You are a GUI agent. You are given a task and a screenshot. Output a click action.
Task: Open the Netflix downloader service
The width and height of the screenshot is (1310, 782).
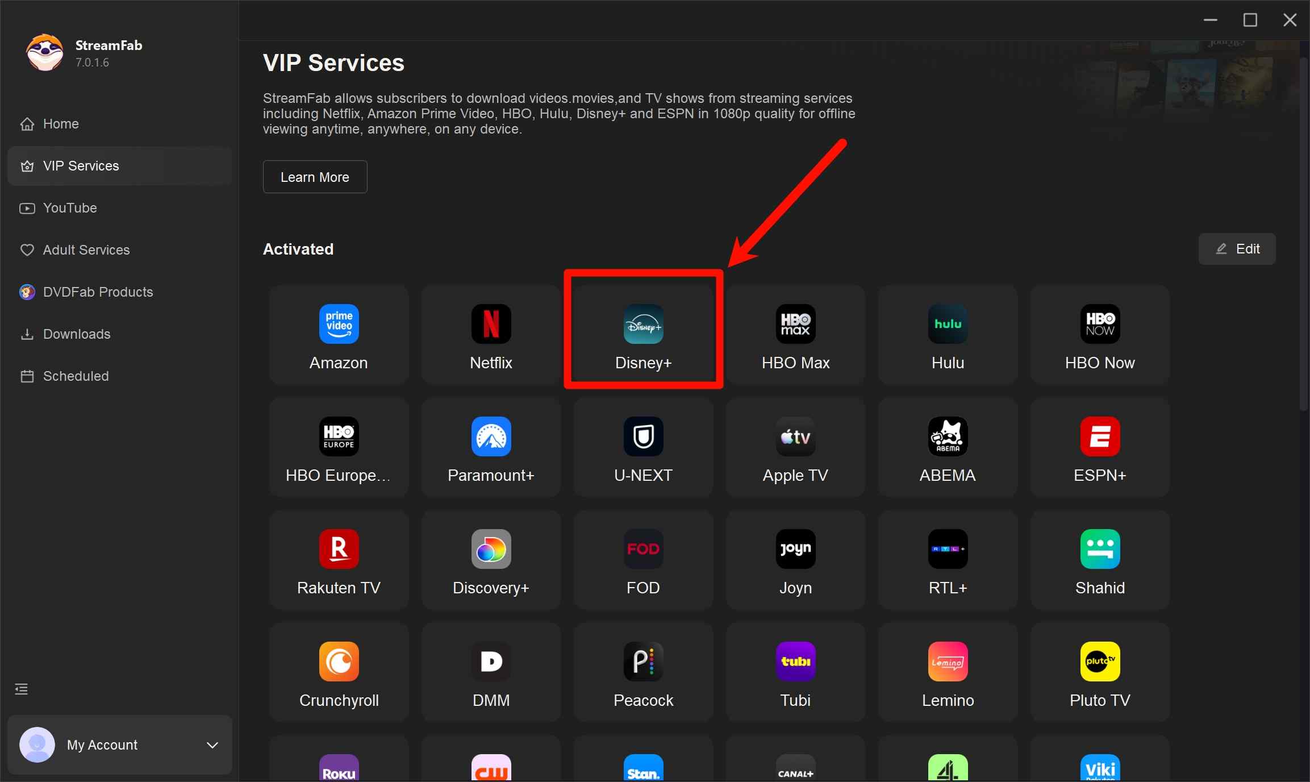tap(490, 334)
